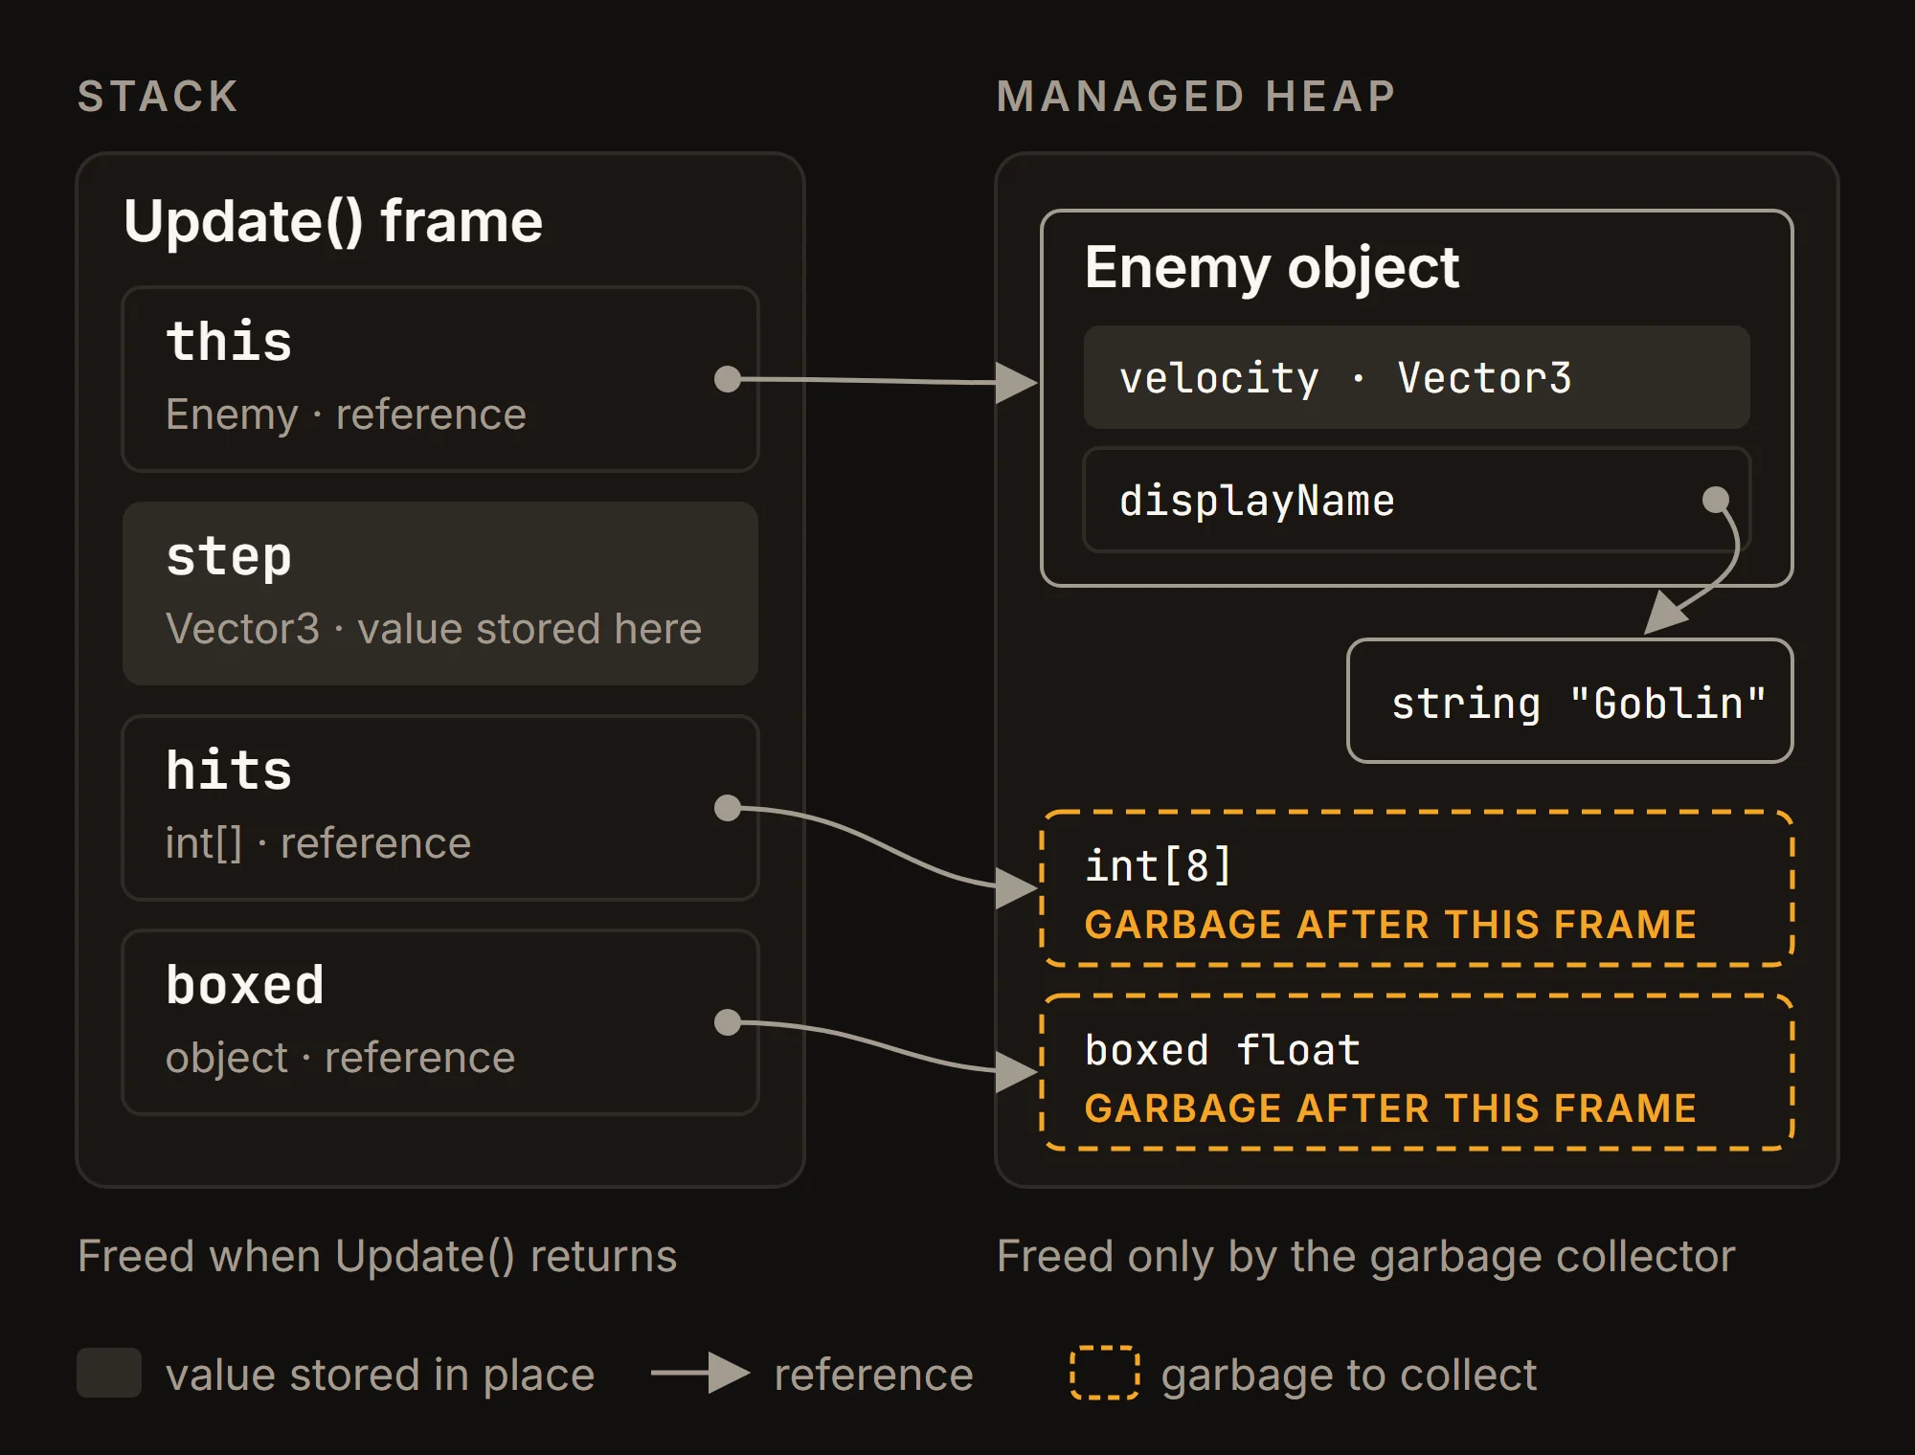Select the 'displayName' field label

(1257, 502)
